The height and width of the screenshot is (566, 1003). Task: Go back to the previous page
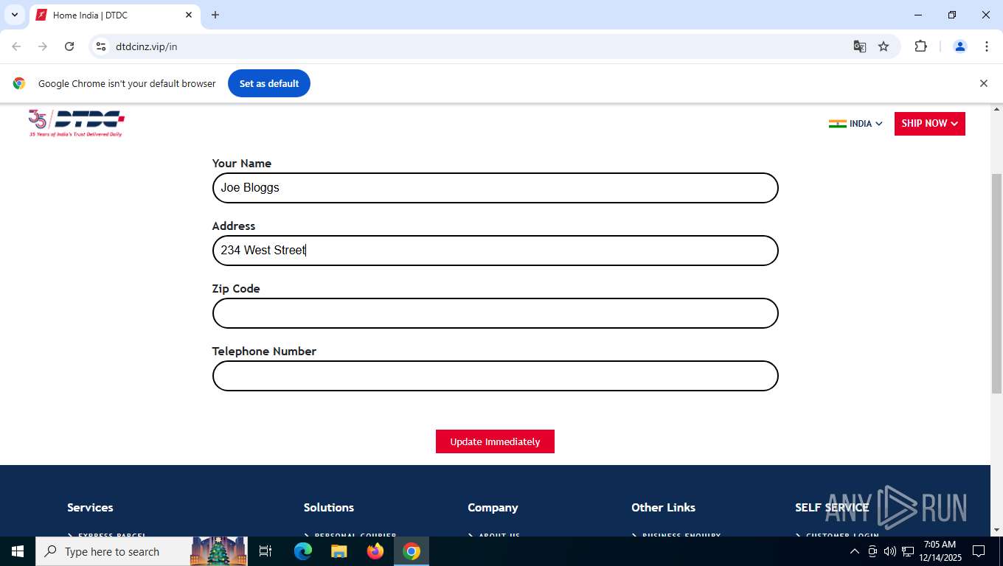(16, 46)
